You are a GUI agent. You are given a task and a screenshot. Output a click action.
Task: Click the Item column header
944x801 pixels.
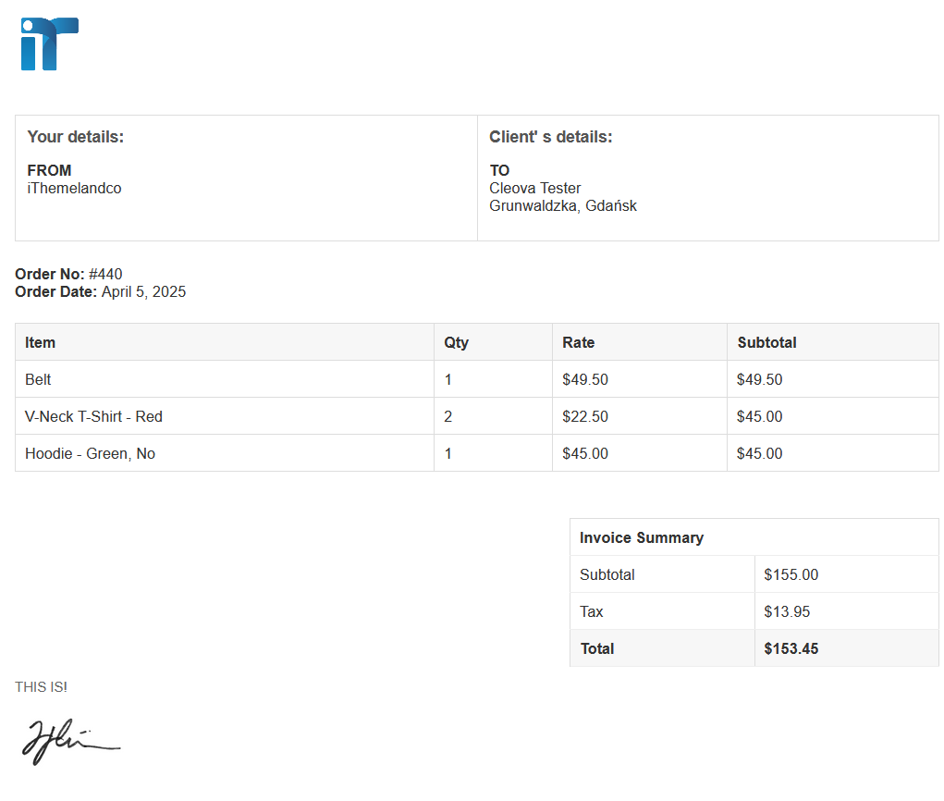tap(40, 342)
